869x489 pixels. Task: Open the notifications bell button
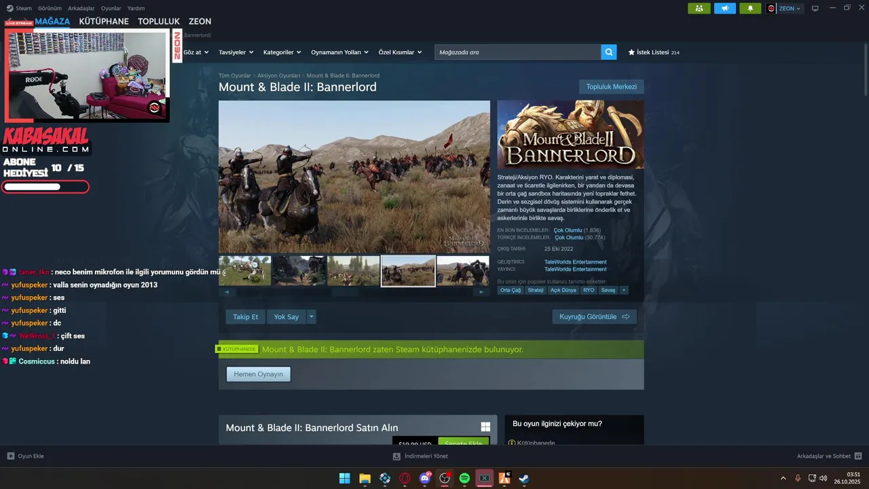pos(750,8)
